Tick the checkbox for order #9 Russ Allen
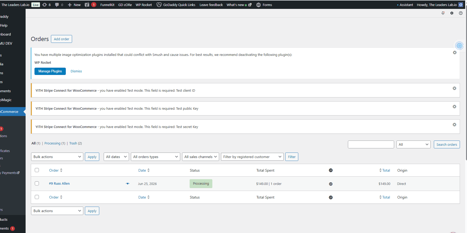The height and width of the screenshot is (233, 467). click(37, 183)
